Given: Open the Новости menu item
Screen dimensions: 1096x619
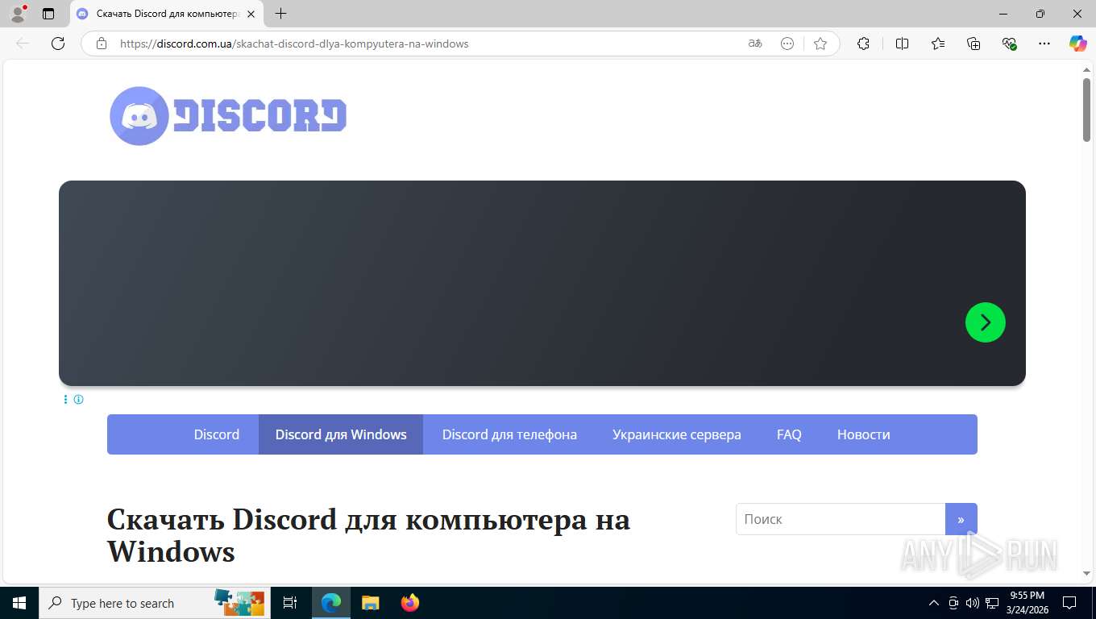Looking at the screenshot, I should (x=863, y=434).
